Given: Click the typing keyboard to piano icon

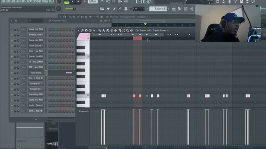Looking at the screenshot, I should pyautogui.click(x=102, y=9).
